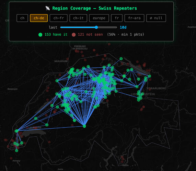196x171 pixels.
Task: Click the MULHOUSE map label
Action: [x=61, y=61]
